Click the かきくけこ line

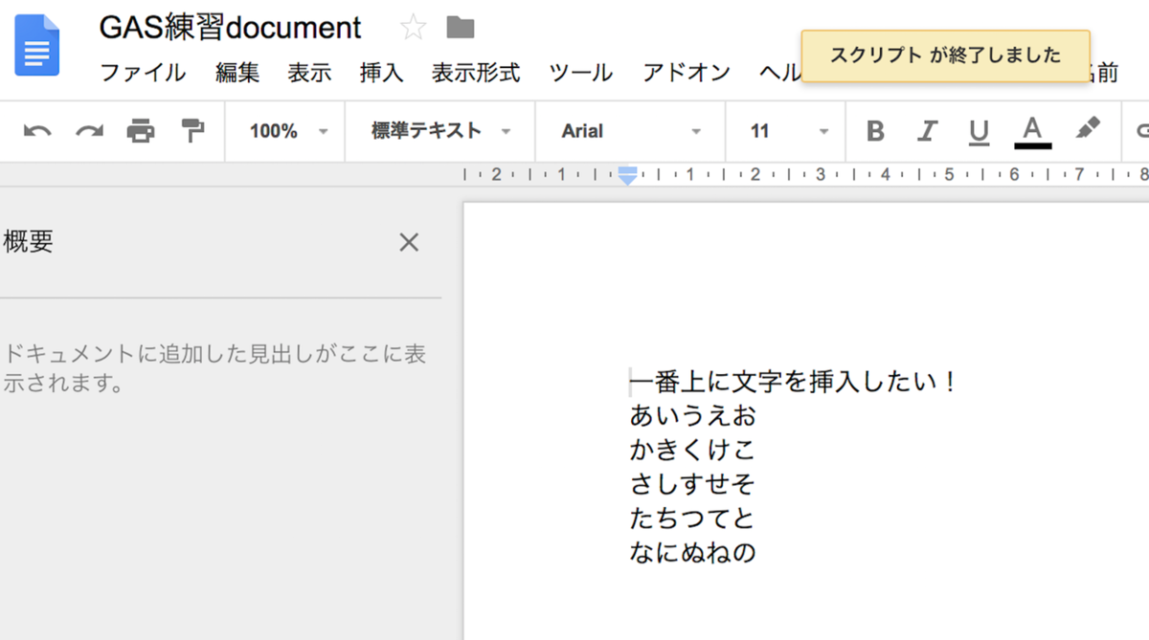[x=692, y=450]
